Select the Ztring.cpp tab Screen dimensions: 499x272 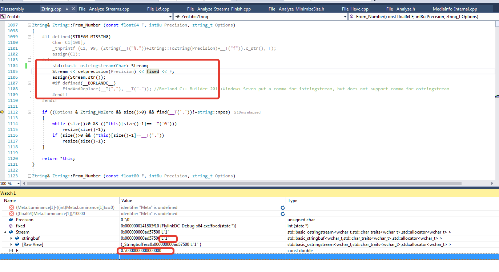click(x=51, y=9)
